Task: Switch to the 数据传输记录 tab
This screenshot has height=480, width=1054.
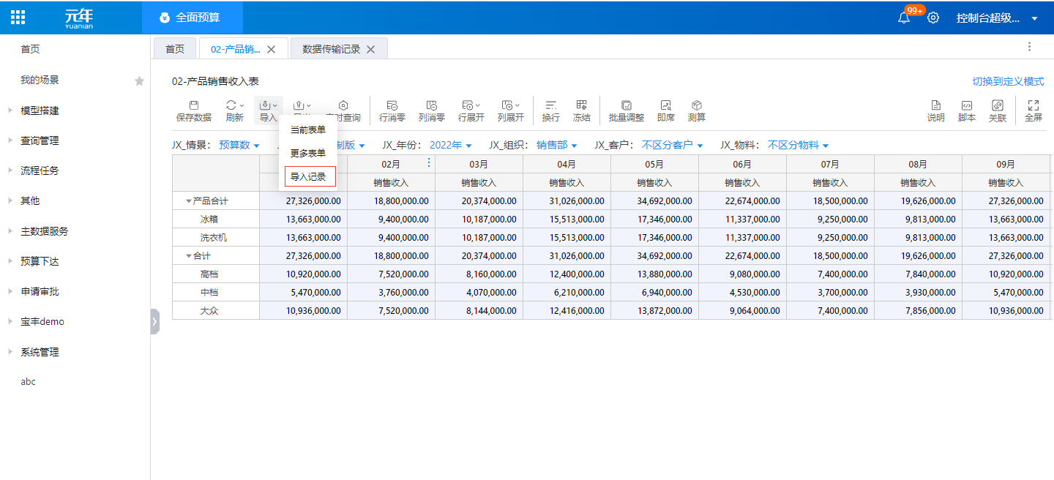Action: pos(331,49)
